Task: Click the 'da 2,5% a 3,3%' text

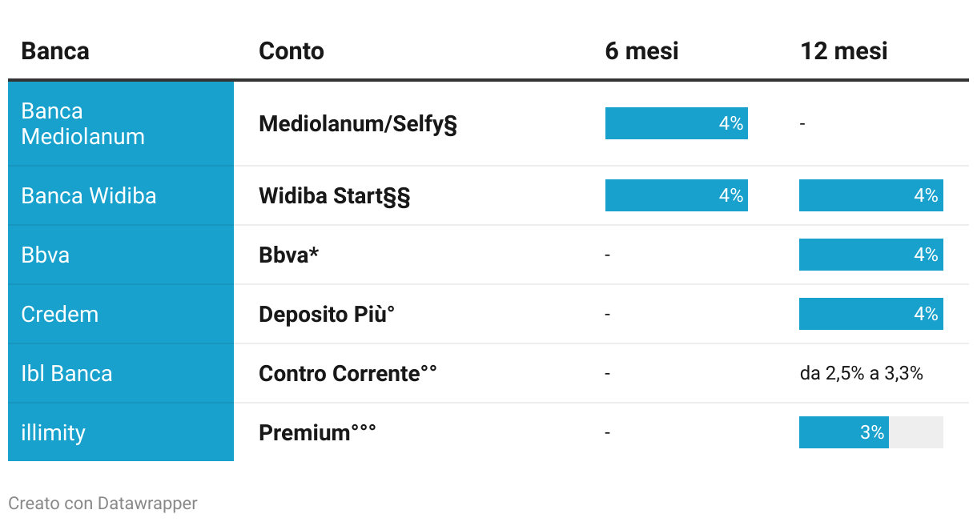Action: click(861, 373)
